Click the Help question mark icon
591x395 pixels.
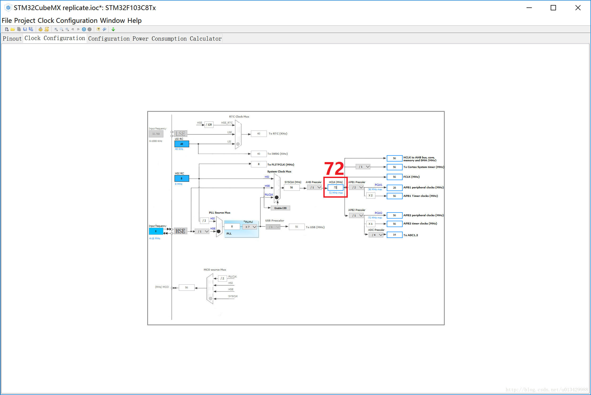(98, 29)
